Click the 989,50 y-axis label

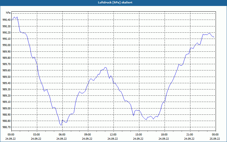click(7, 77)
